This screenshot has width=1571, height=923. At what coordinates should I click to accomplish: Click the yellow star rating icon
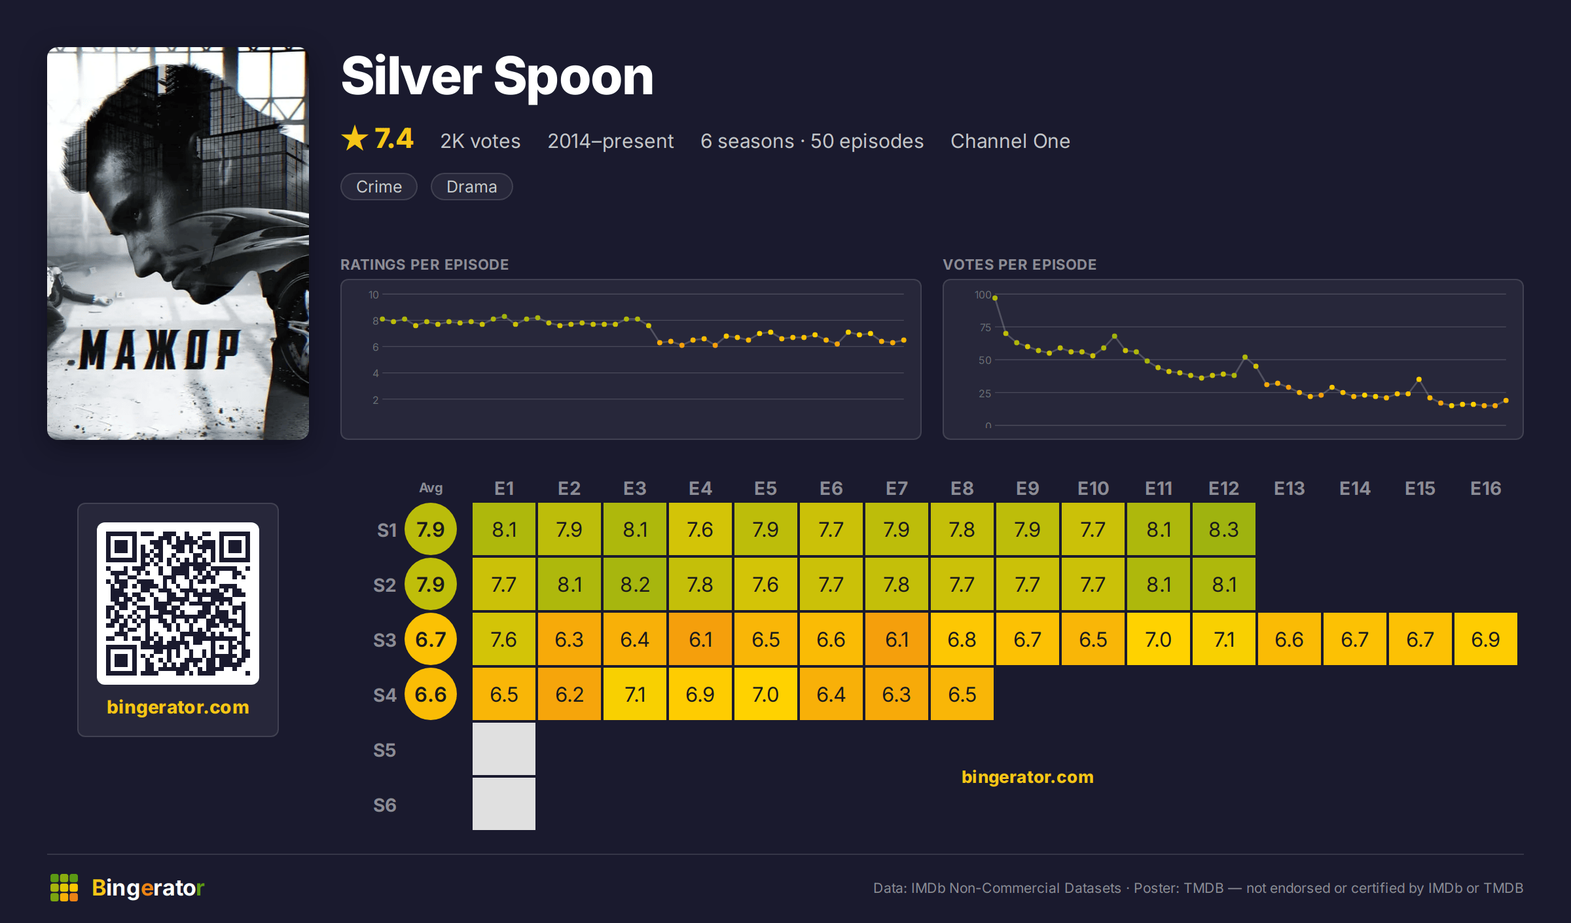[x=355, y=138]
